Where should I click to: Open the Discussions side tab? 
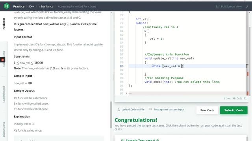coord(4,129)
